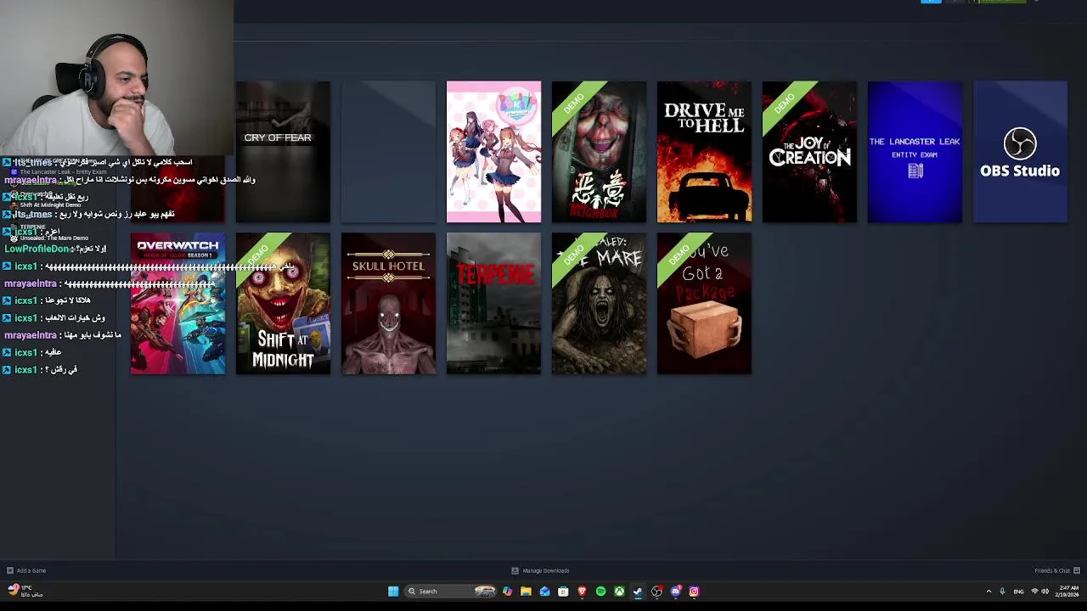Open File Explorer from the taskbar
Viewport: 1087px width, 611px height.
pyautogui.click(x=526, y=591)
